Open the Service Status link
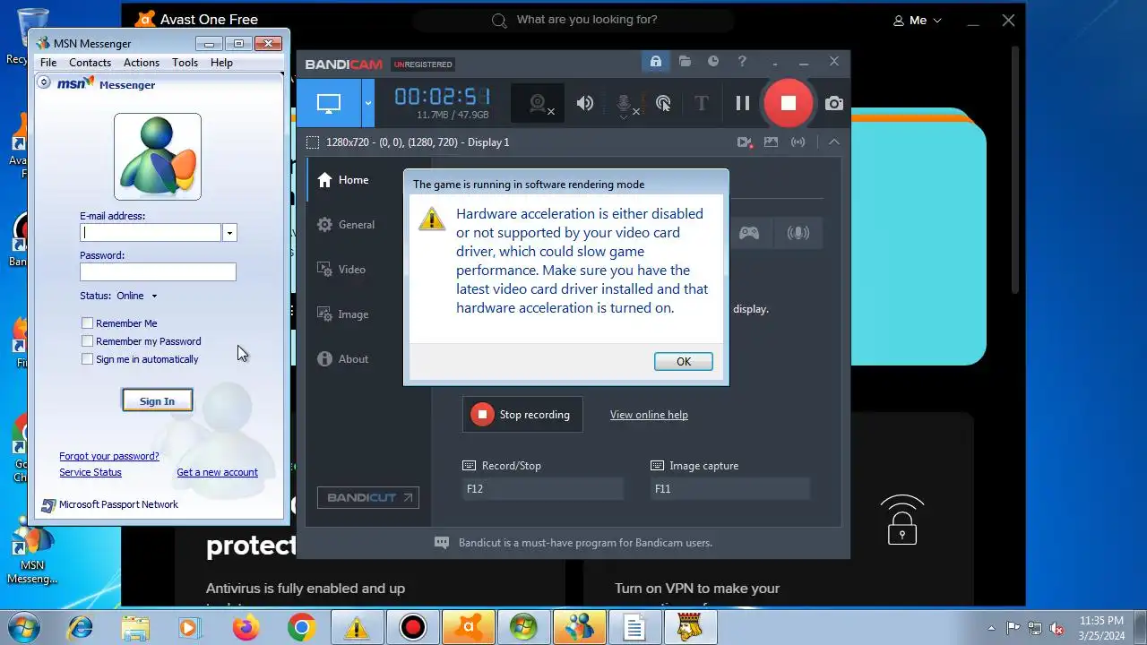This screenshot has width=1147, height=645. 91,472
